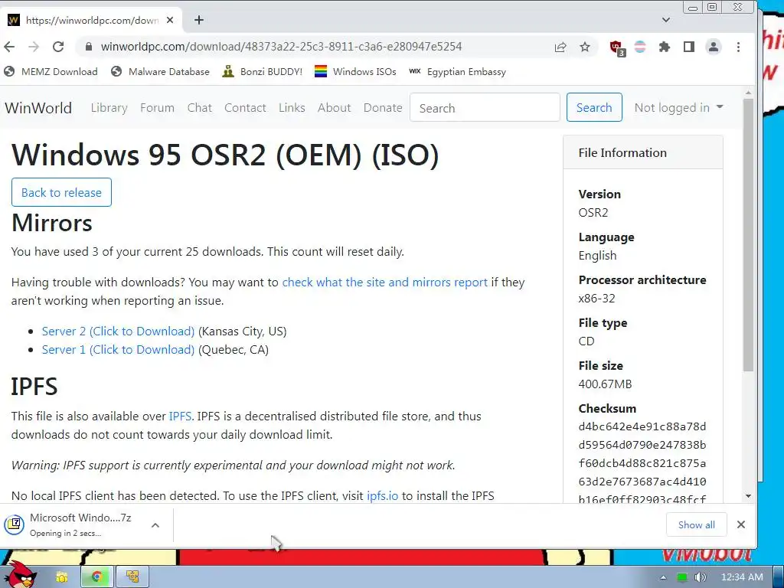Open the Malware Database bookmark

coord(160,71)
